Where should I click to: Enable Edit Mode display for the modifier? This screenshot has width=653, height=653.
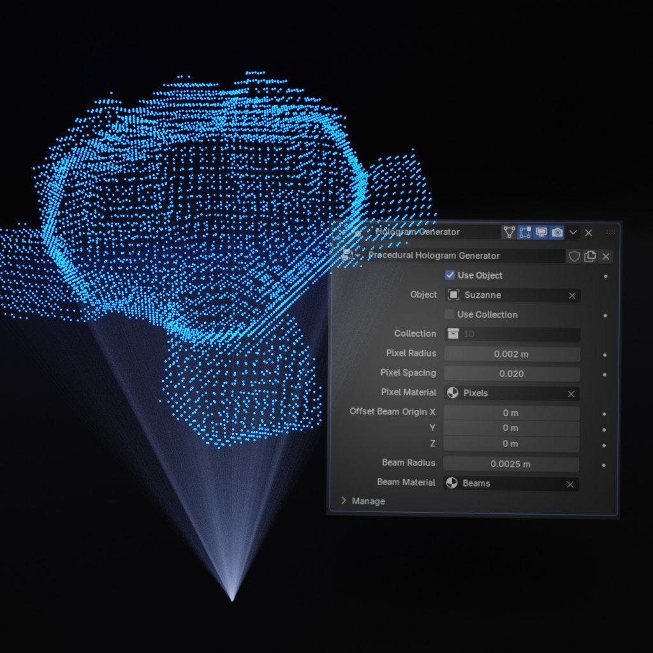[x=525, y=233]
